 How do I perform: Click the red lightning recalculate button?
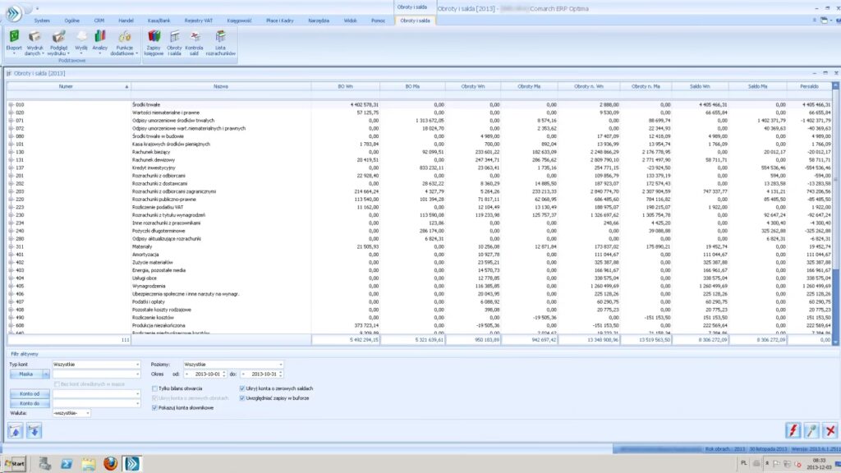coord(793,430)
